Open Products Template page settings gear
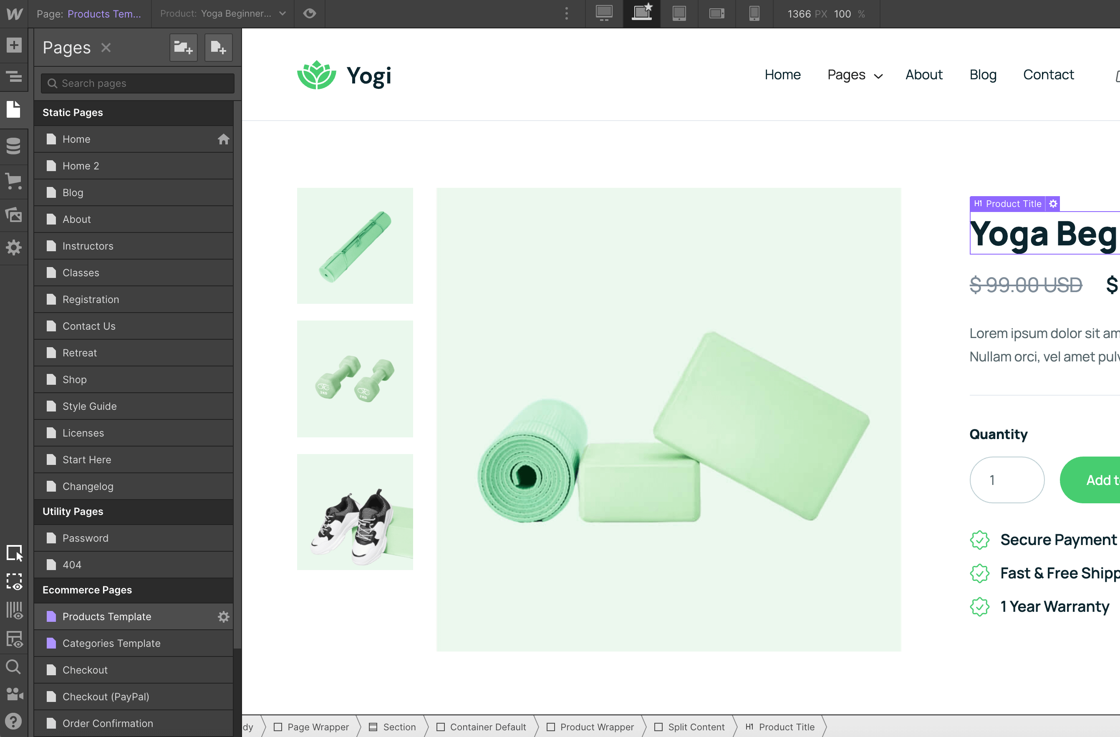This screenshot has width=1120, height=737. [224, 616]
